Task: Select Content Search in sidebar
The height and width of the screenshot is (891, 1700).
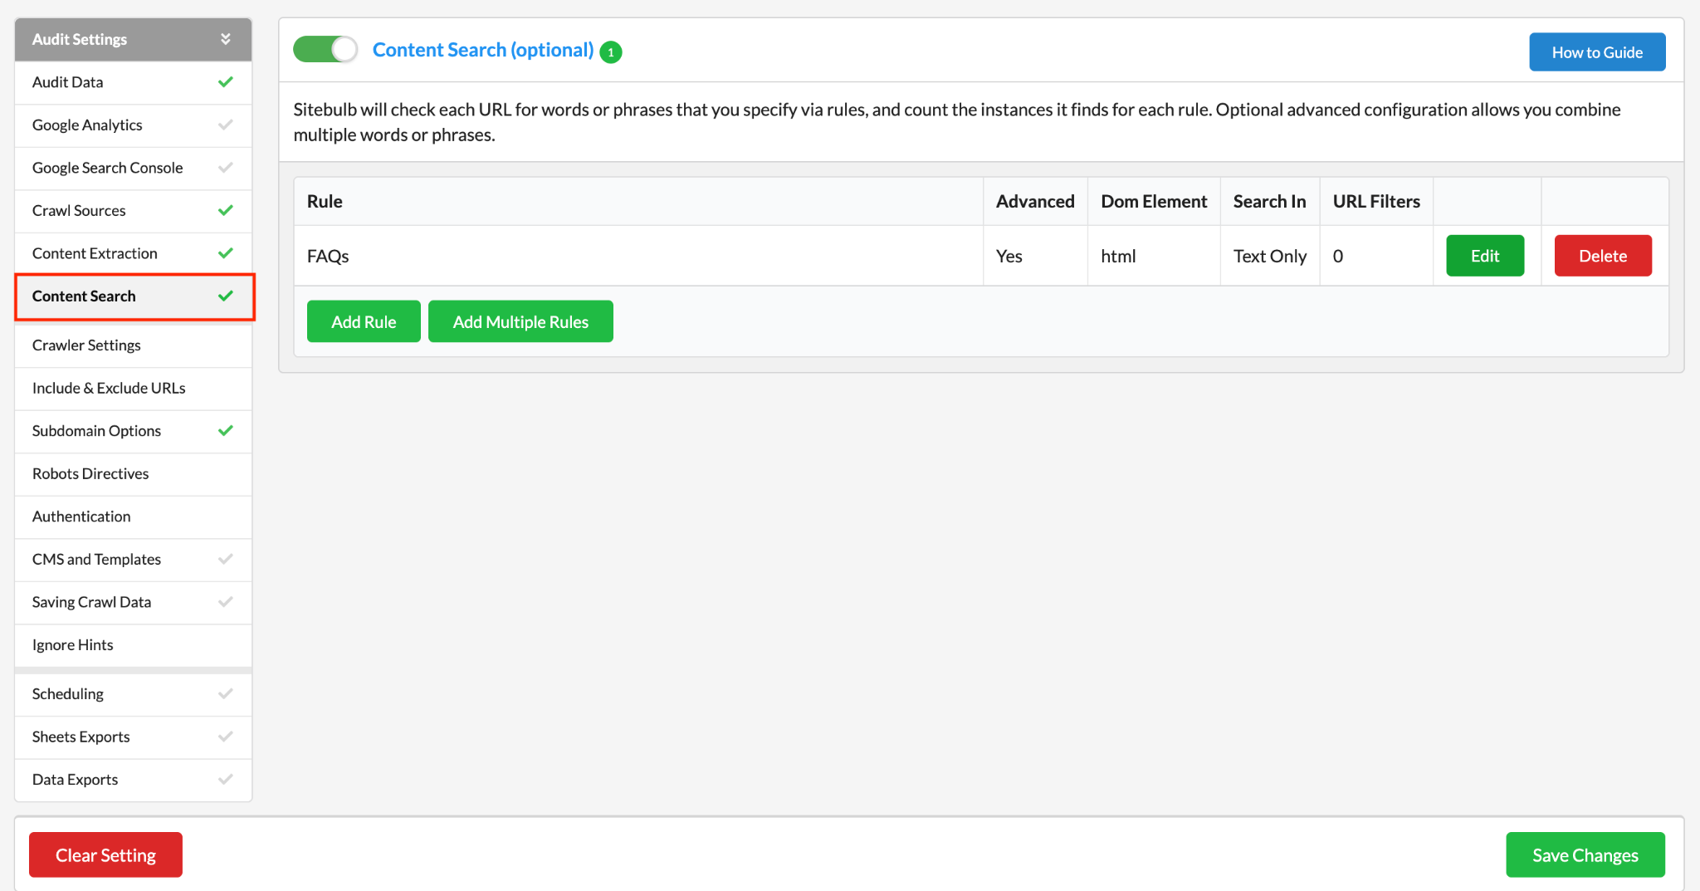Action: point(133,296)
